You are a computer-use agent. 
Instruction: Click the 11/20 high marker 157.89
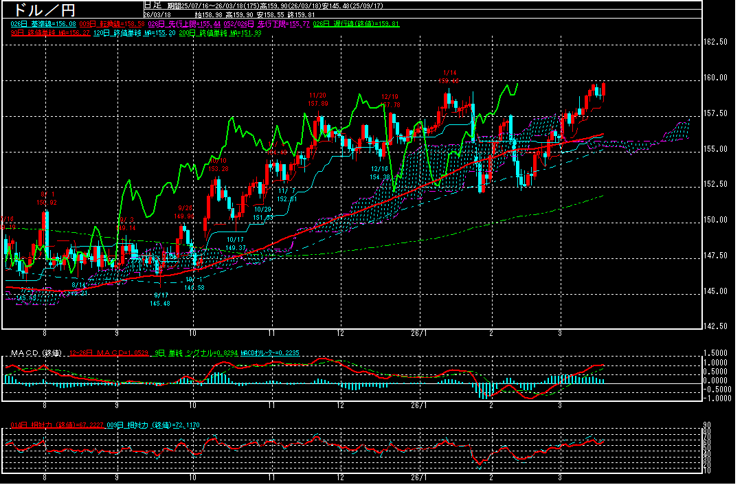coord(318,99)
